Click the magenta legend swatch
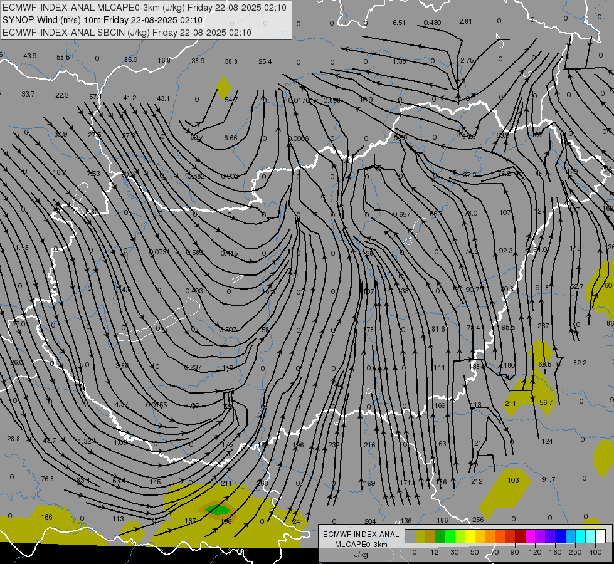Screen dimensions: 614x564 pyautogui.click(x=531, y=536)
